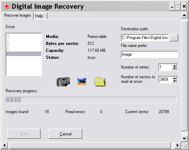Select drive E: in the list
Viewport: 189px width, 150px height.
(24, 49)
